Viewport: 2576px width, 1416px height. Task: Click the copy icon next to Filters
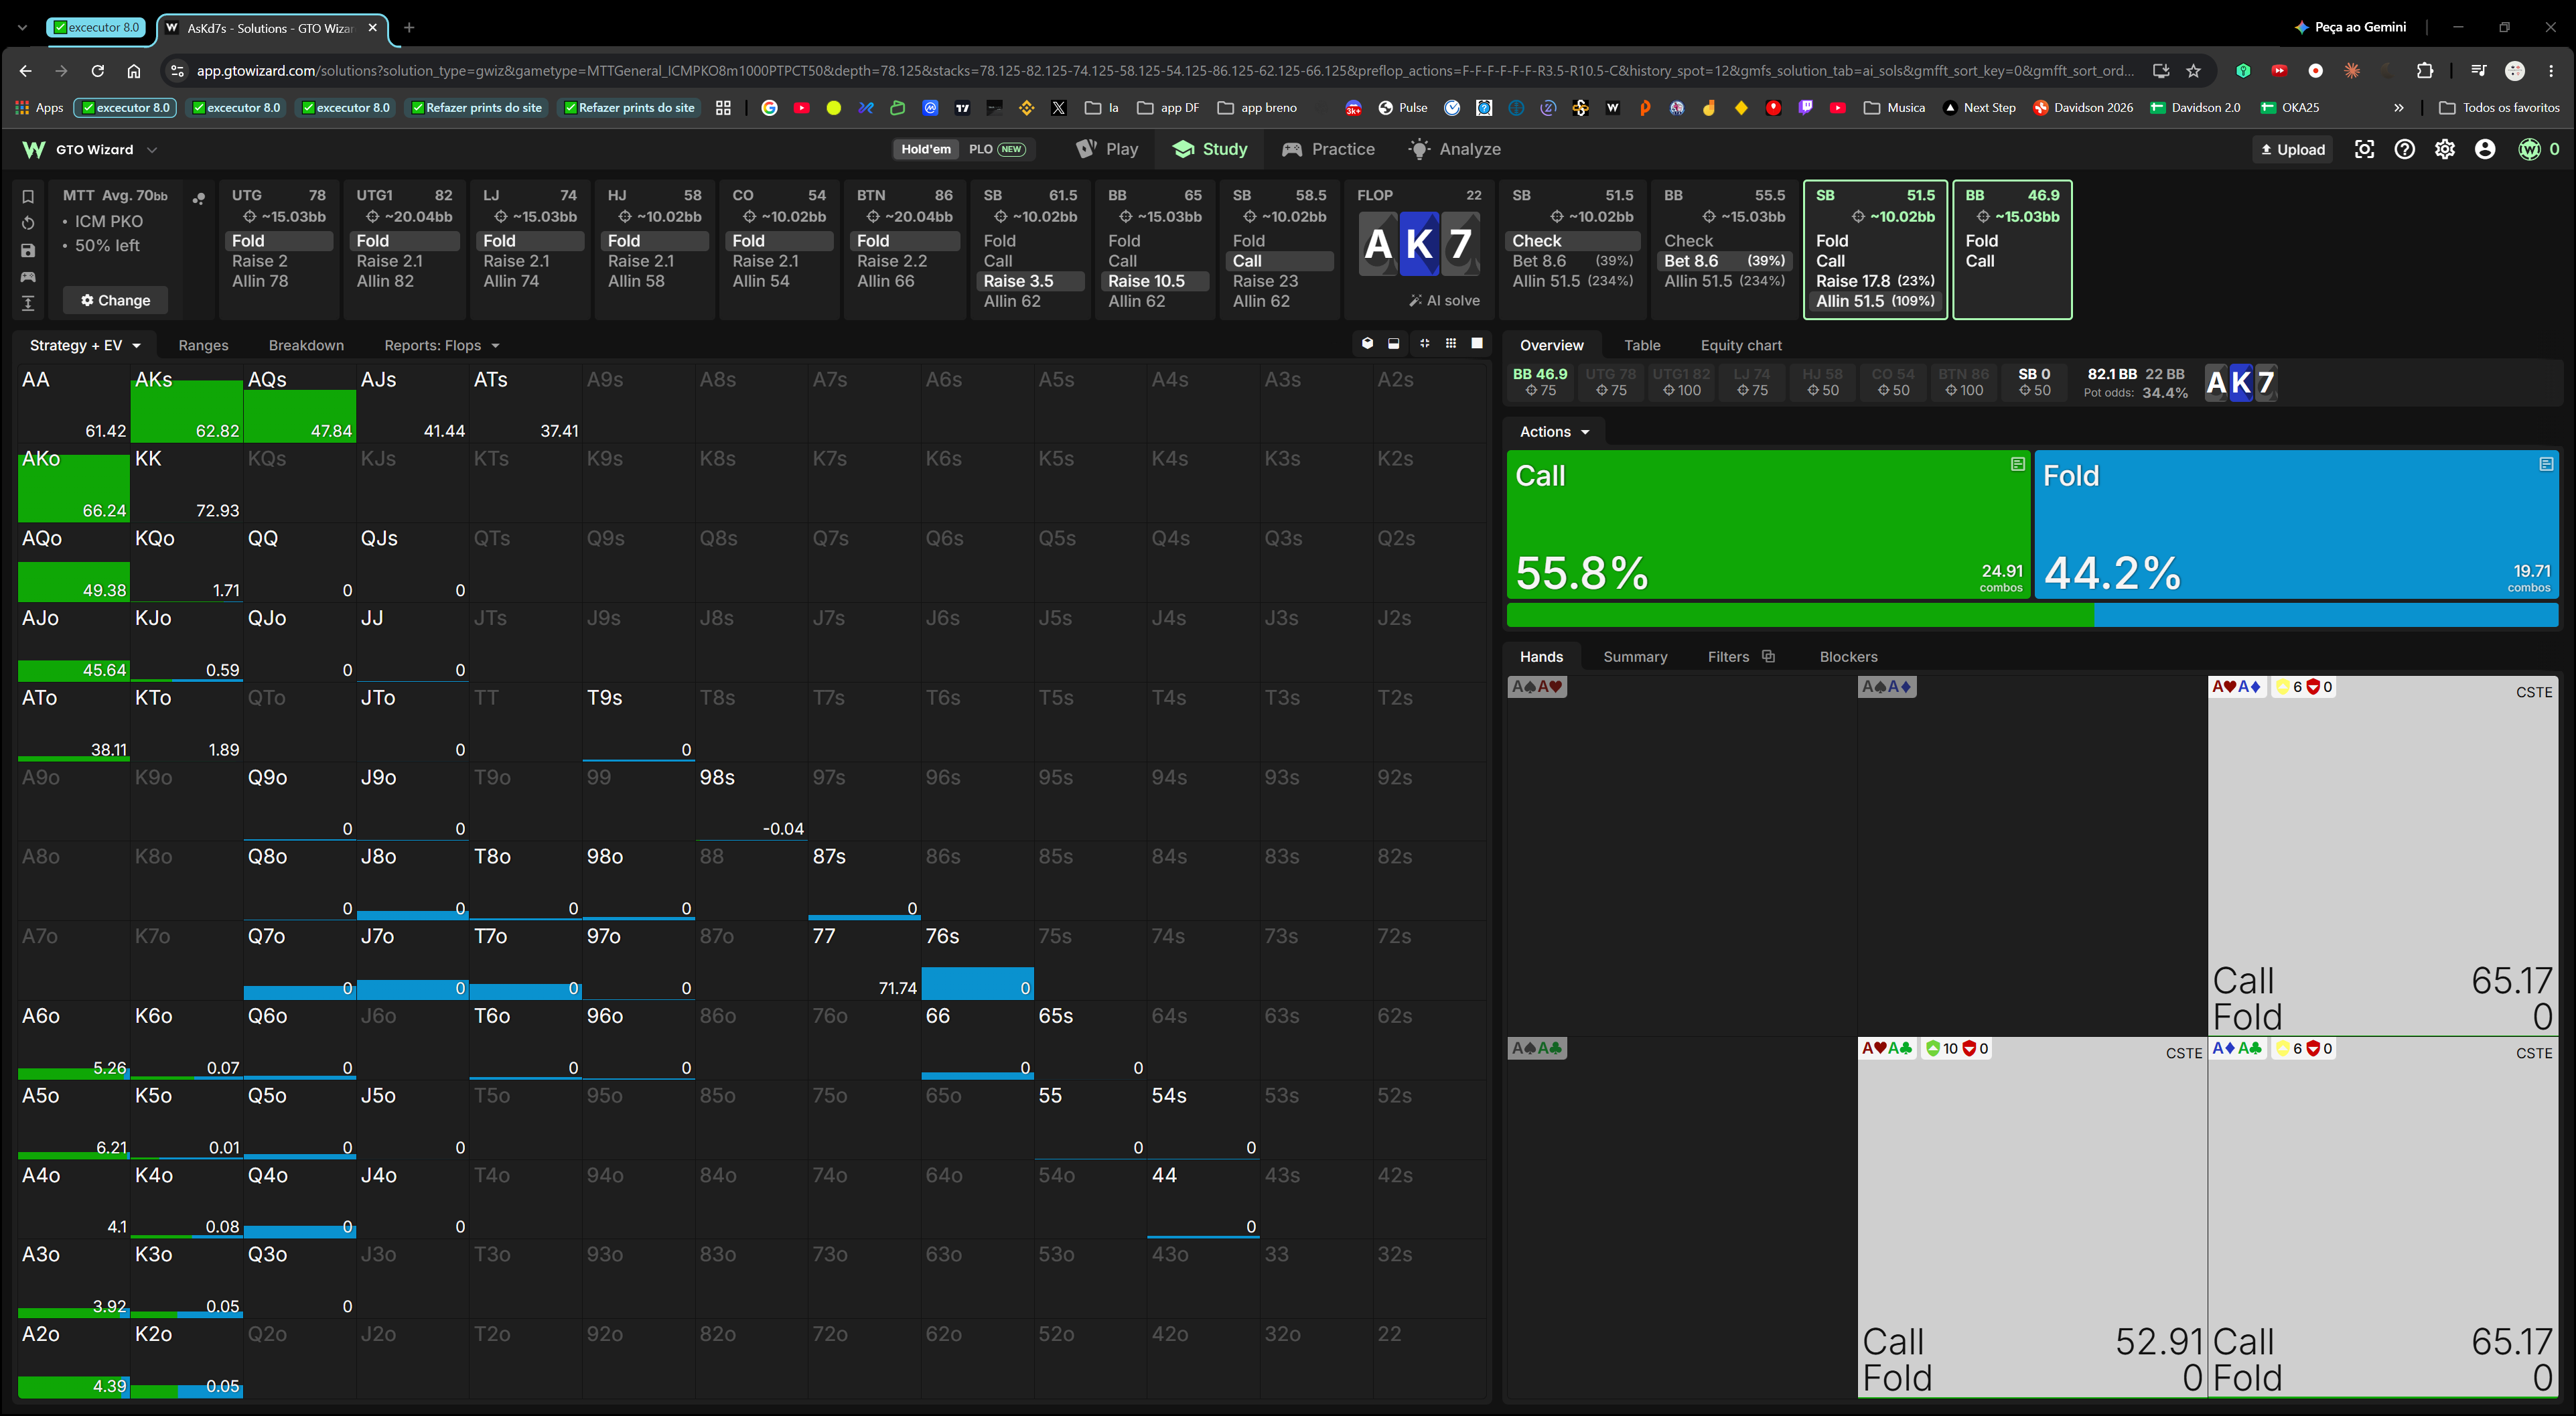pos(1768,656)
